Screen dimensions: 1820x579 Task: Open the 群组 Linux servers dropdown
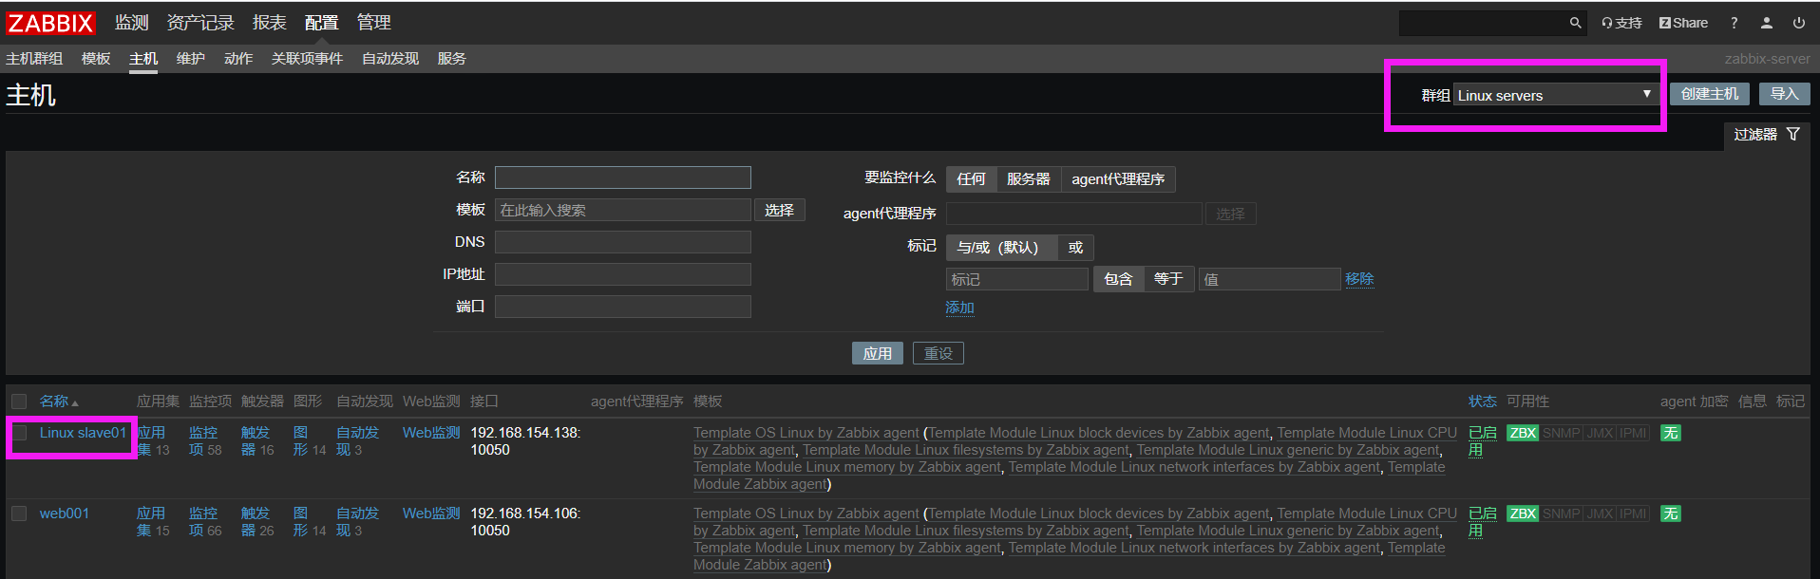pyautogui.click(x=1555, y=95)
